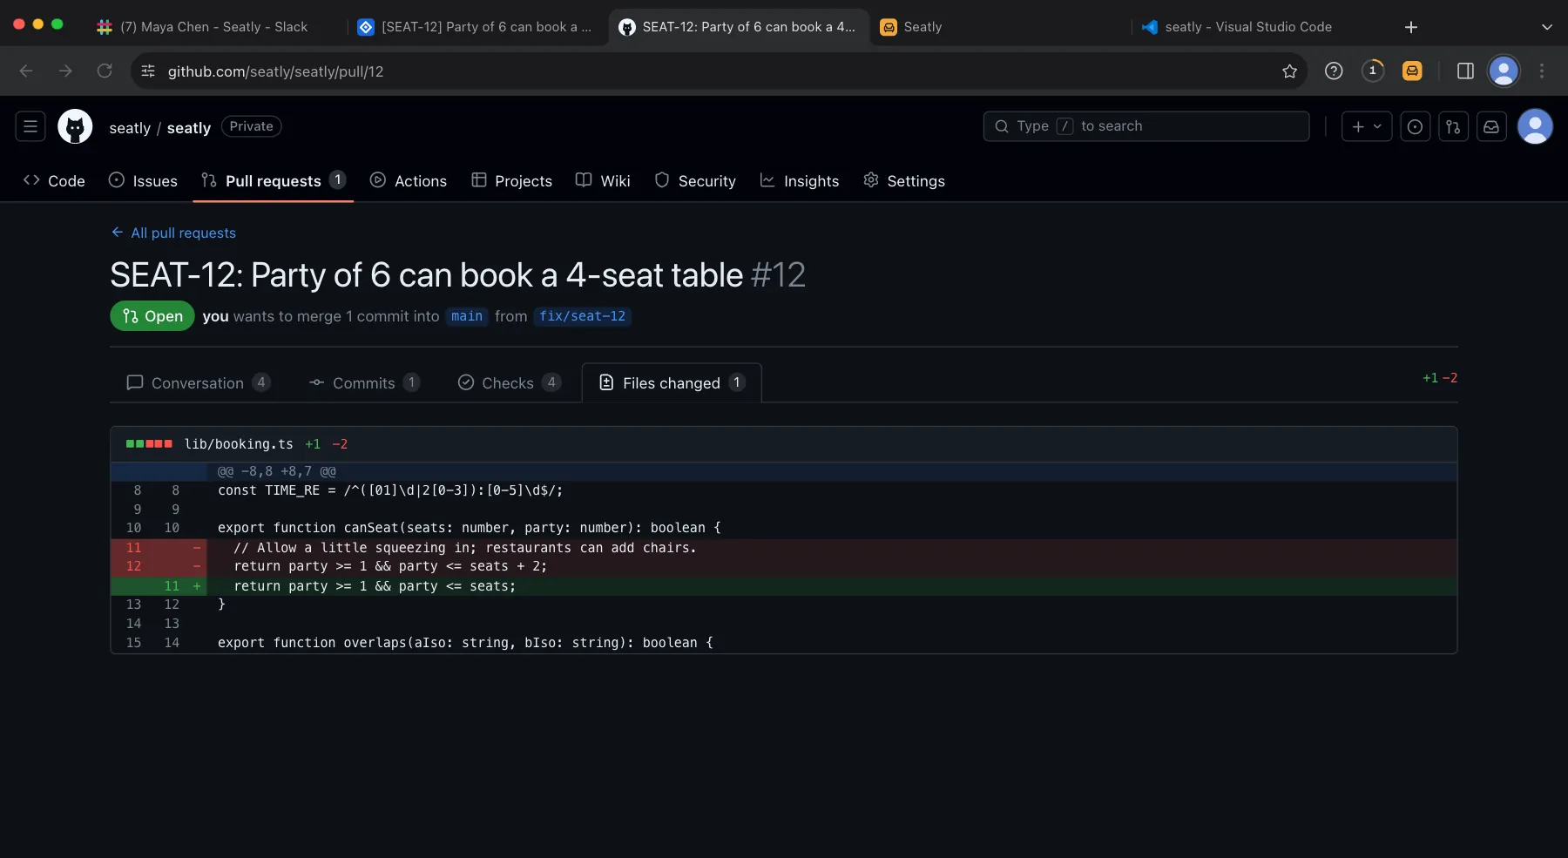Viewport: 1568px width, 858px height.
Task: Switch to the Checks tab
Action: 510,382
